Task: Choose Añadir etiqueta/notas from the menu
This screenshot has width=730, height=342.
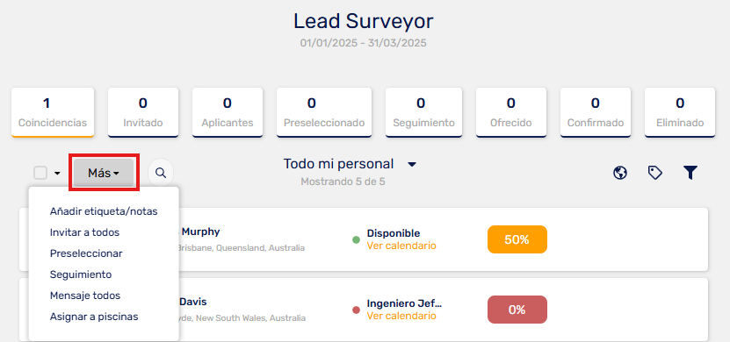Action: (x=104, y=211)
